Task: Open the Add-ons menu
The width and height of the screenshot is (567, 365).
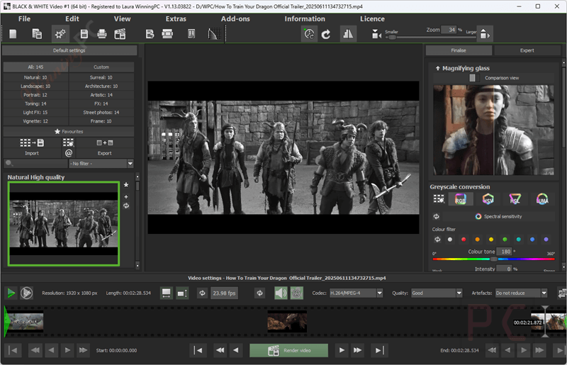Action: click(x=235, y=19)
